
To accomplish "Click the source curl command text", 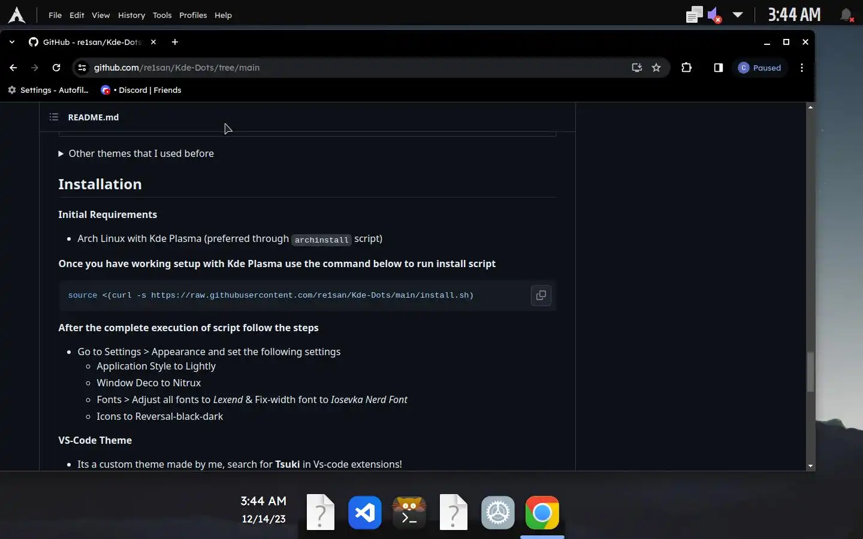I will (271, 295).
